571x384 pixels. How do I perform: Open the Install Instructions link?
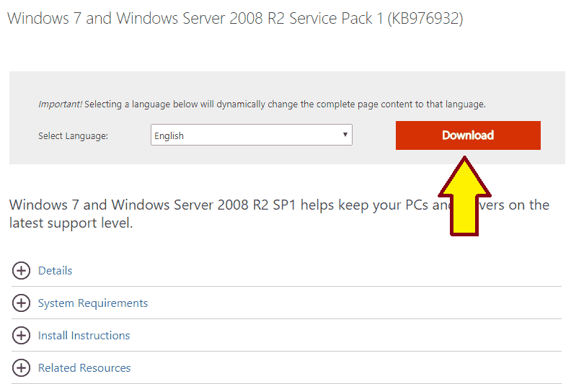84,335
